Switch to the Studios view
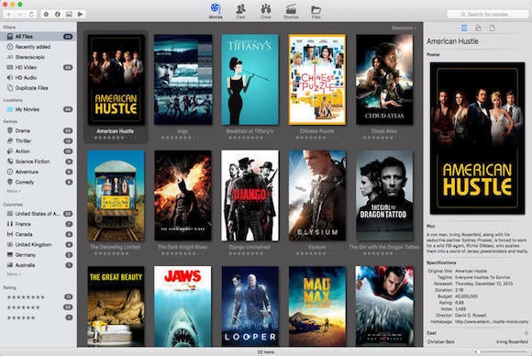The image size is (532, 356). pyautogui.click(x=291, y=11)
